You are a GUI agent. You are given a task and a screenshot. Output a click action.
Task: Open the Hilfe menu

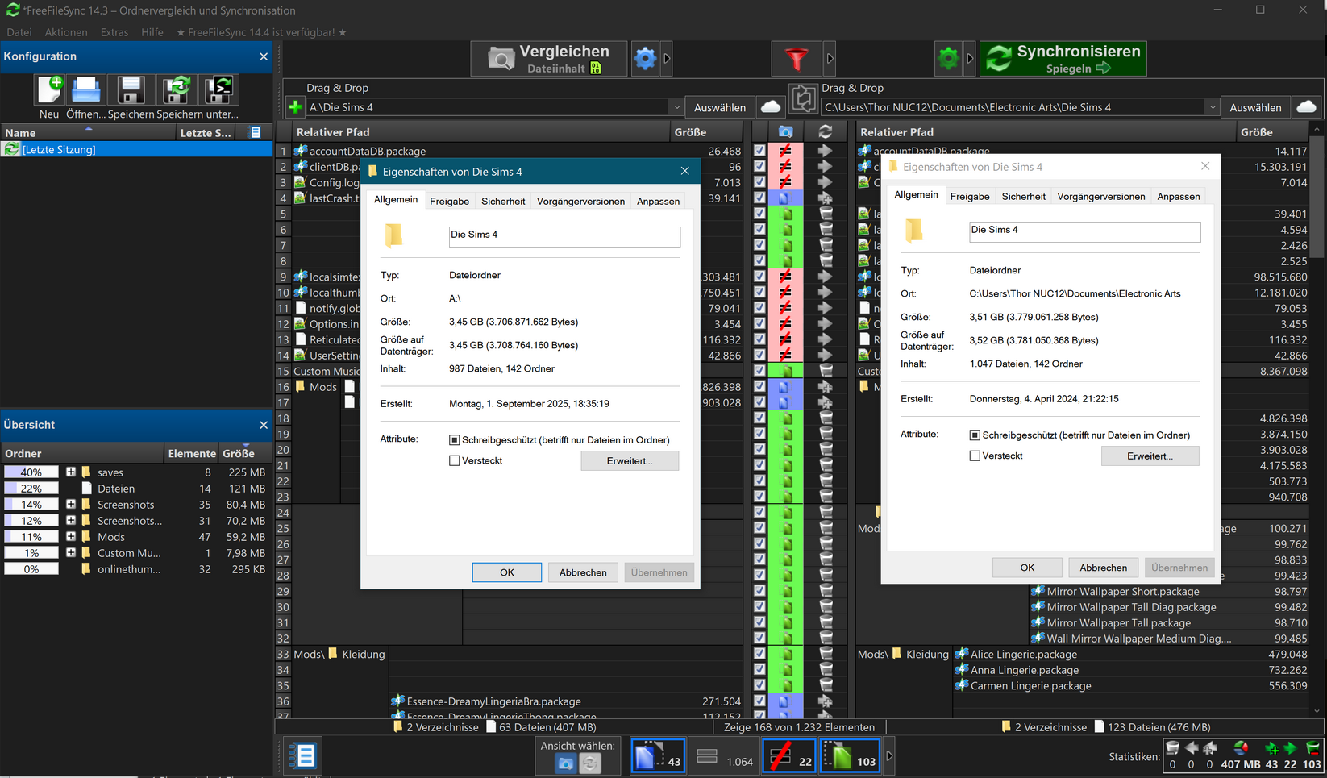(152, 32)
